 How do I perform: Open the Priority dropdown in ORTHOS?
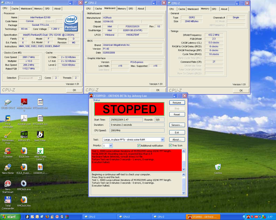111,145
